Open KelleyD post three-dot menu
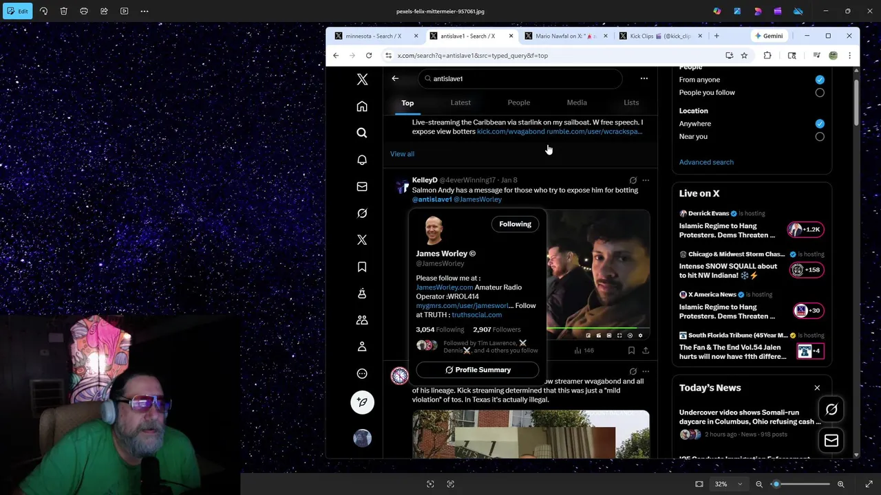 [x=646, y=180]
